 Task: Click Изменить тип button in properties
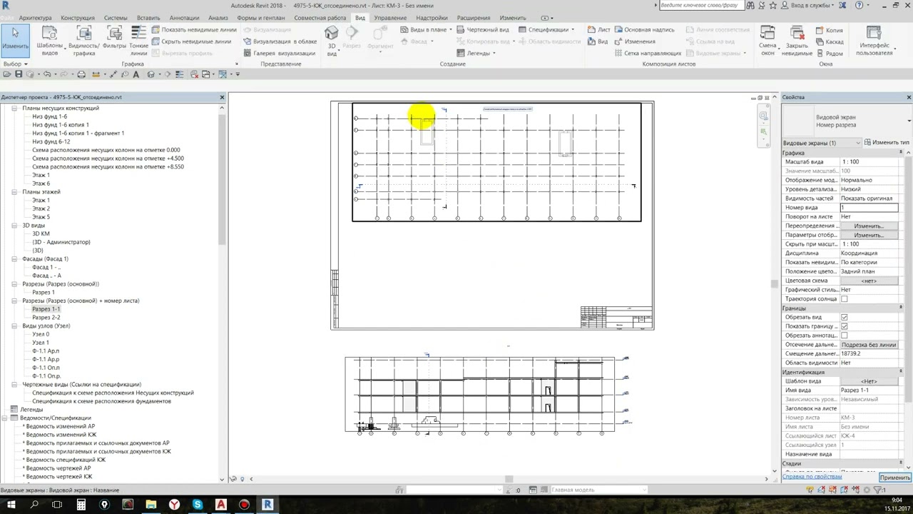887,143
